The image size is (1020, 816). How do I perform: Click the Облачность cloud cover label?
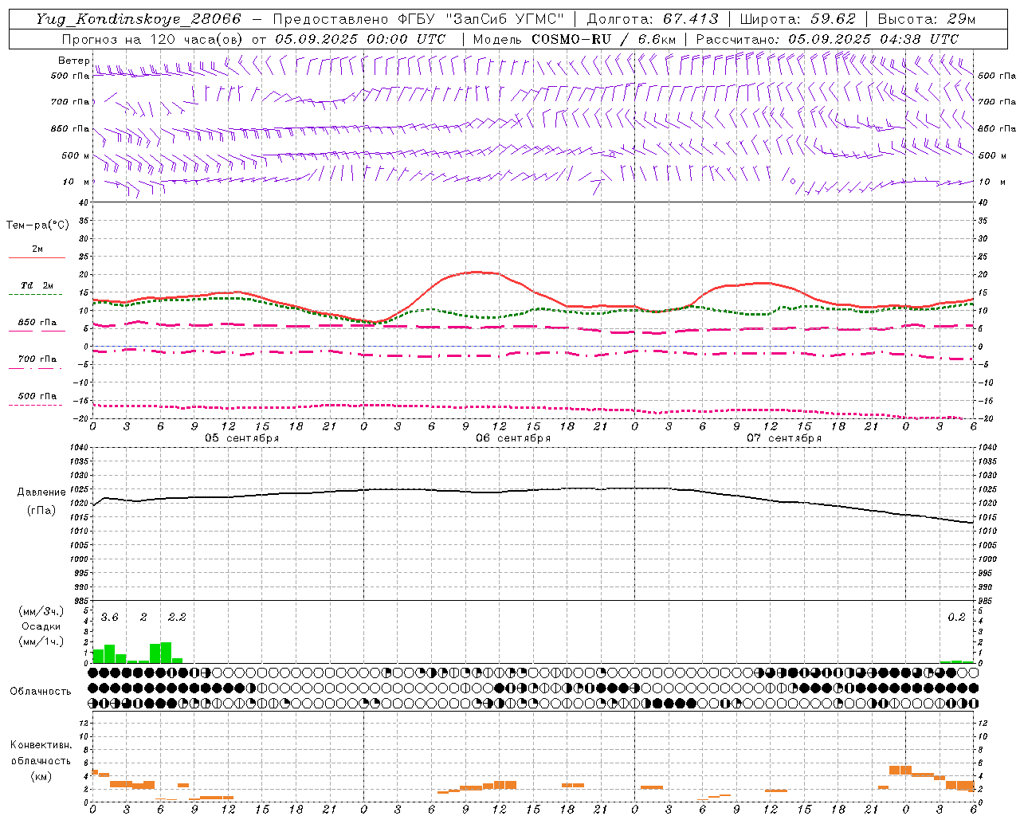41,692
